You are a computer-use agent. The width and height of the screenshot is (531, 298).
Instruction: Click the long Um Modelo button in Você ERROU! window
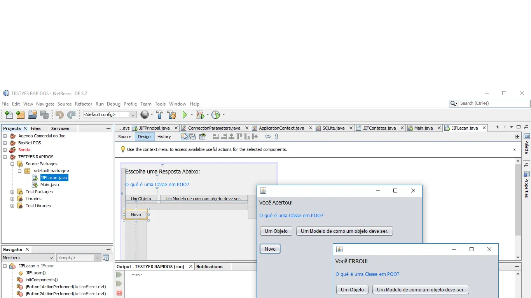tap(421, 290)
